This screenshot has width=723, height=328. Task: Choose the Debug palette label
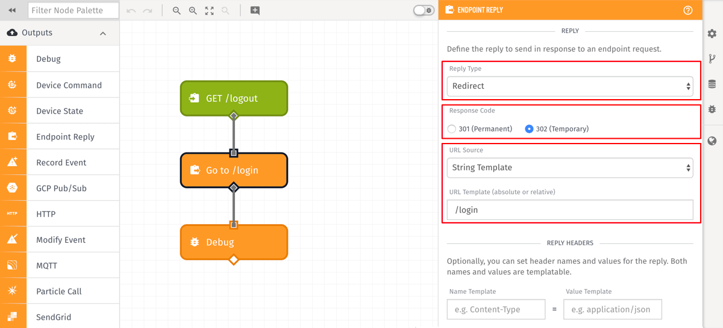(48, 59)
